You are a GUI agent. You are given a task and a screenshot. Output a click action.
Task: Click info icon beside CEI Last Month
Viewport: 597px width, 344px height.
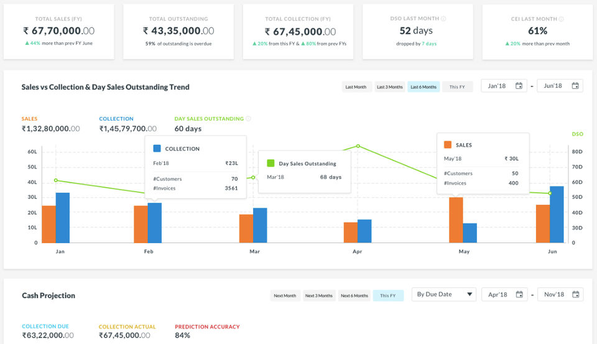(561, 19)
